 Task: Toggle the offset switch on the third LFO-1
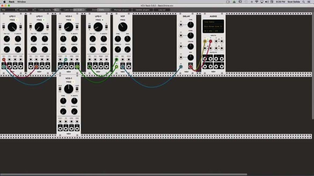point(89,27)
